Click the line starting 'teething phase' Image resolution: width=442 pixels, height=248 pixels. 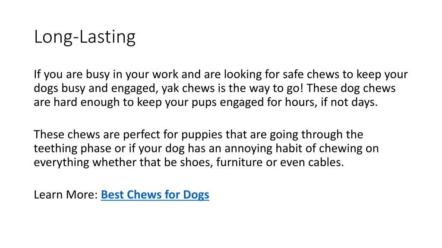(206, 148)
